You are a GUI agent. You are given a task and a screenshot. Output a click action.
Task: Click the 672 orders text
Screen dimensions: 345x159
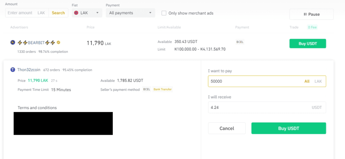52,70
